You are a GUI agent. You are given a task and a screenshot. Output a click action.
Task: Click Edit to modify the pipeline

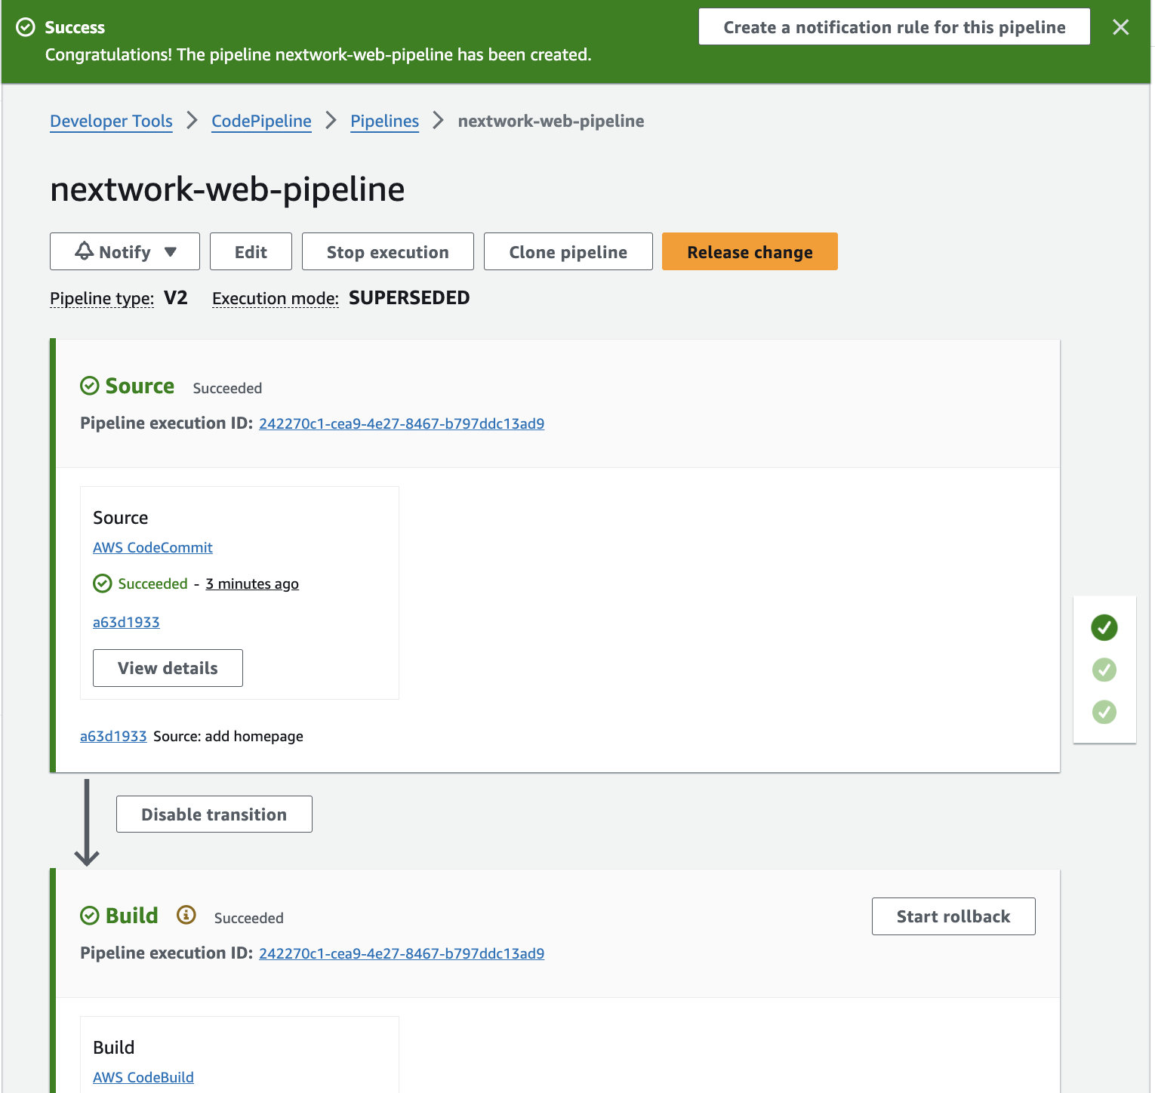pos(251,252)
